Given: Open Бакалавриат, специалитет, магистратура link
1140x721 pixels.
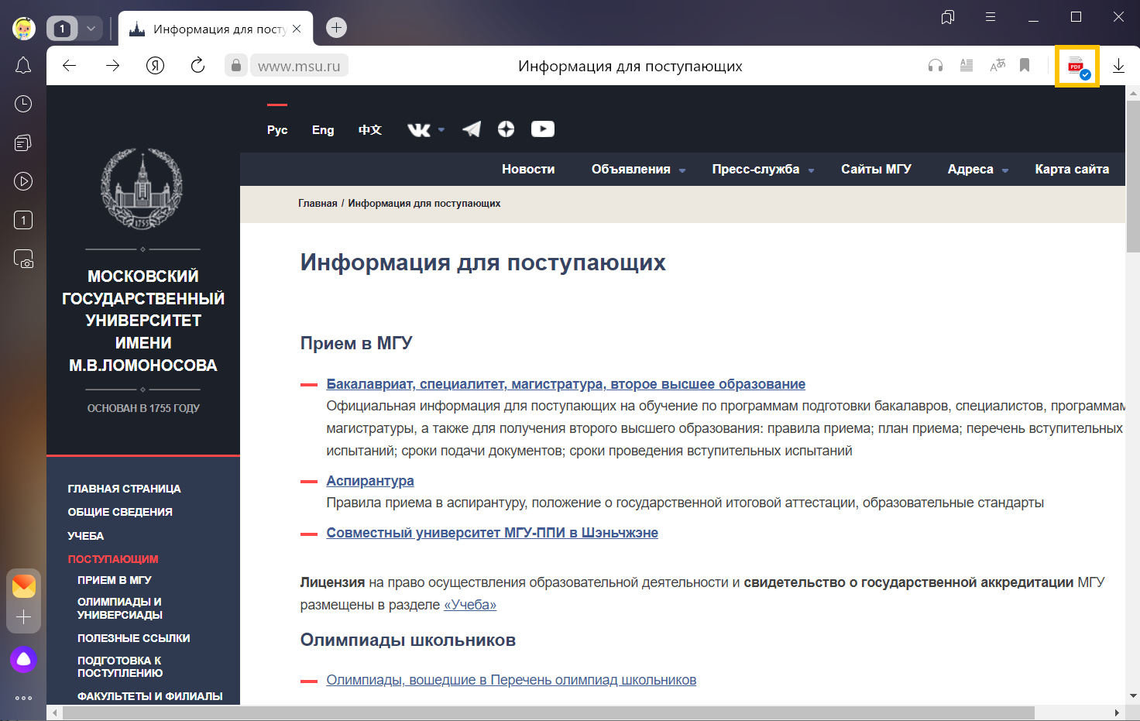Looking at the screenshot, I should click(566, 384).
